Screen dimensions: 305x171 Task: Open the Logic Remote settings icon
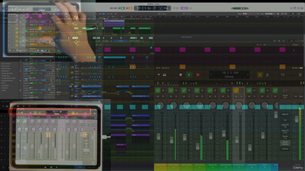coord(300,75)
